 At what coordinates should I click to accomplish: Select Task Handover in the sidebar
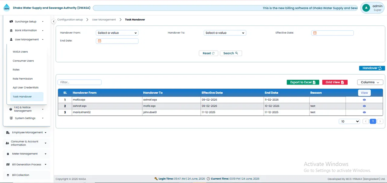click(27, 97)
